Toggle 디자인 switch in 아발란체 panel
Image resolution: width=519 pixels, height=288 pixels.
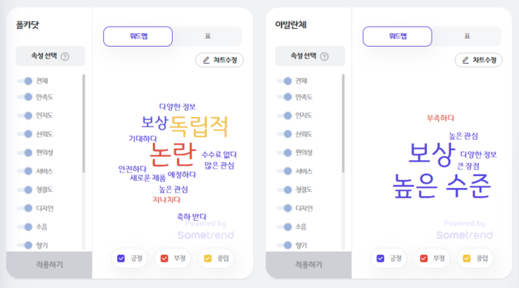click(285, 208)
